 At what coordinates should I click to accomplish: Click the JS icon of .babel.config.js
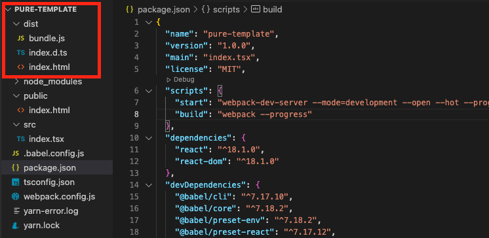[15, 154]
